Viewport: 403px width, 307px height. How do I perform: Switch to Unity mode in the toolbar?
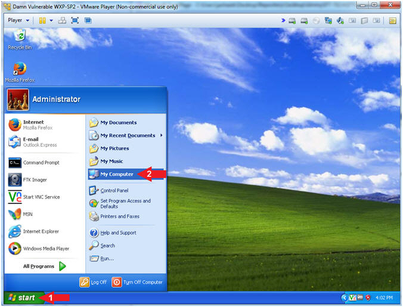point(88,20)
